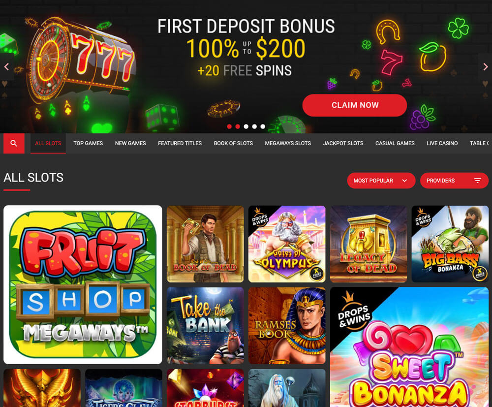
Task: Open the Megaways Slots tab
Action: [288, 143]
